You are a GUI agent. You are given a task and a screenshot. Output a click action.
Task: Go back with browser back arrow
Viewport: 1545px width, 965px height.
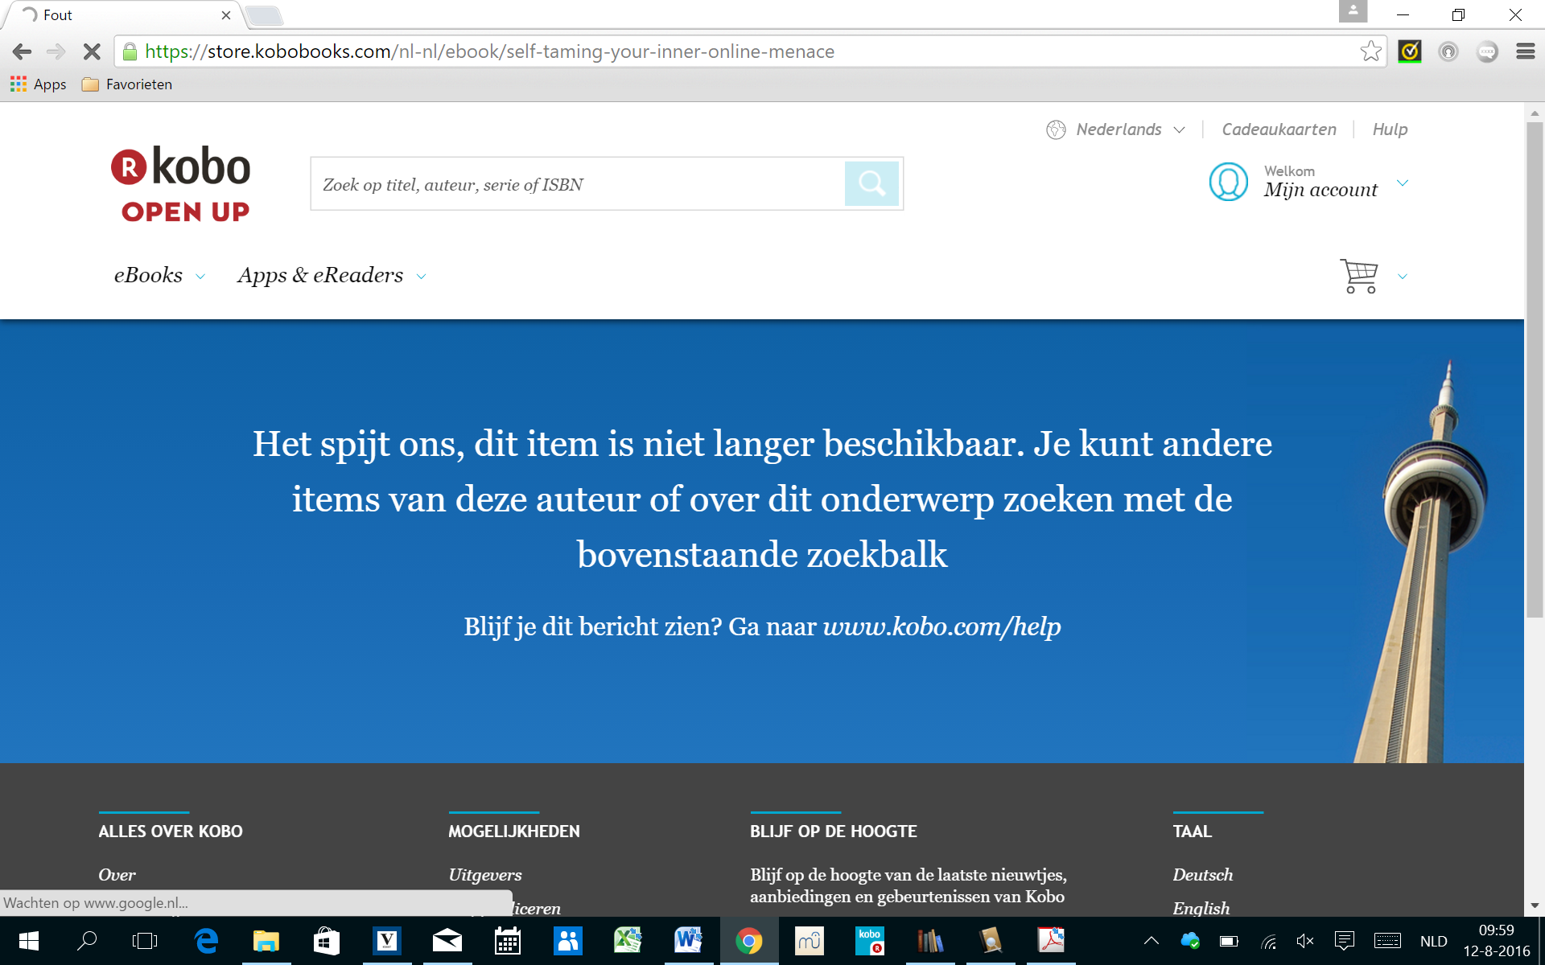click(x=22, y=51)
